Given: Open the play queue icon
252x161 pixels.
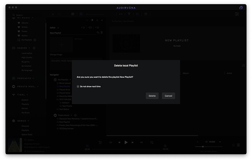Looking at the screenshot, I should [152, 142].
